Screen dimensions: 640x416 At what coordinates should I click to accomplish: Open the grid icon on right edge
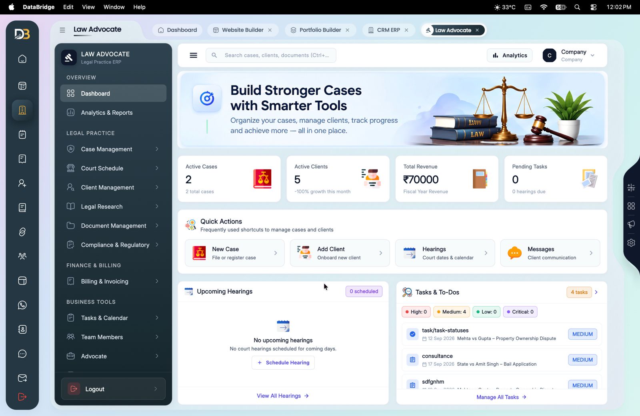click(631, 206)
